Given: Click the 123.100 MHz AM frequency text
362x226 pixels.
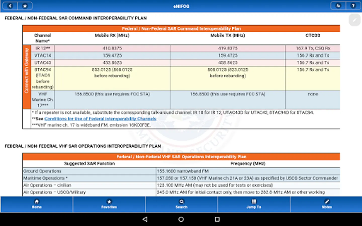Looking at the screenshot, I should [x=215, y=185].
